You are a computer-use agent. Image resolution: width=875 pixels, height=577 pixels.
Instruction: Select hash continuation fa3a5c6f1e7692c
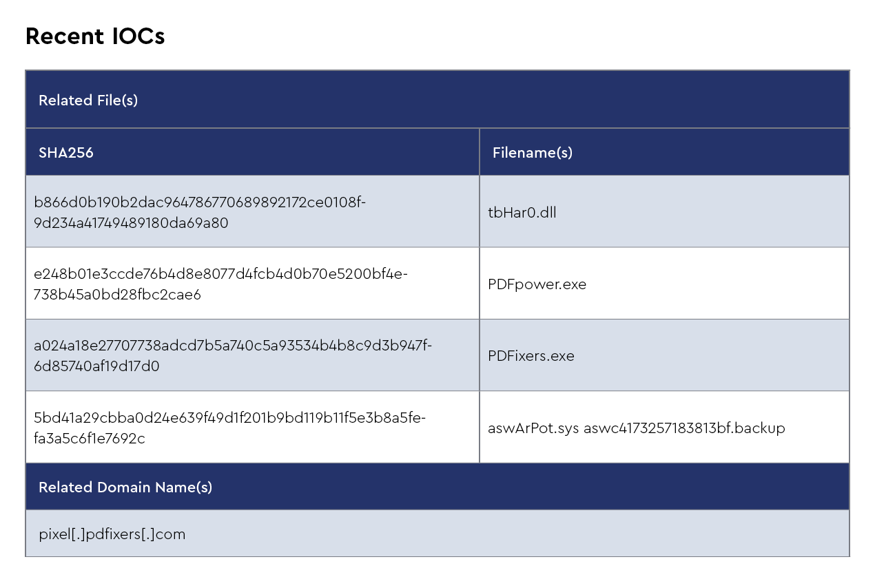click(x=90, y=438)
